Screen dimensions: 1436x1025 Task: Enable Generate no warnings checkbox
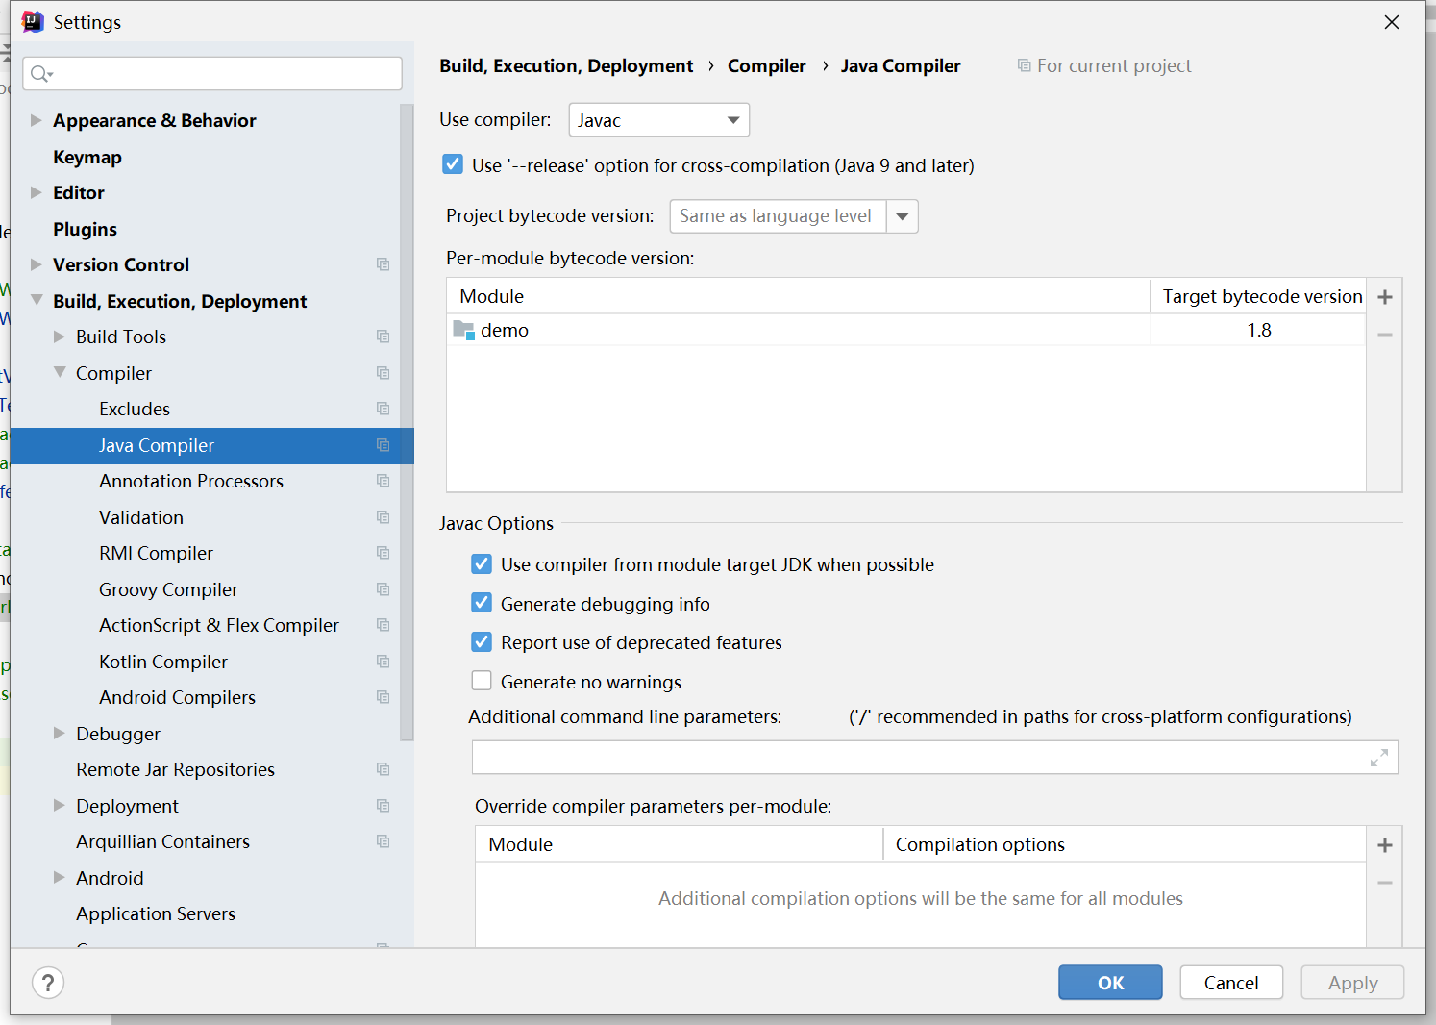(482, 681)
